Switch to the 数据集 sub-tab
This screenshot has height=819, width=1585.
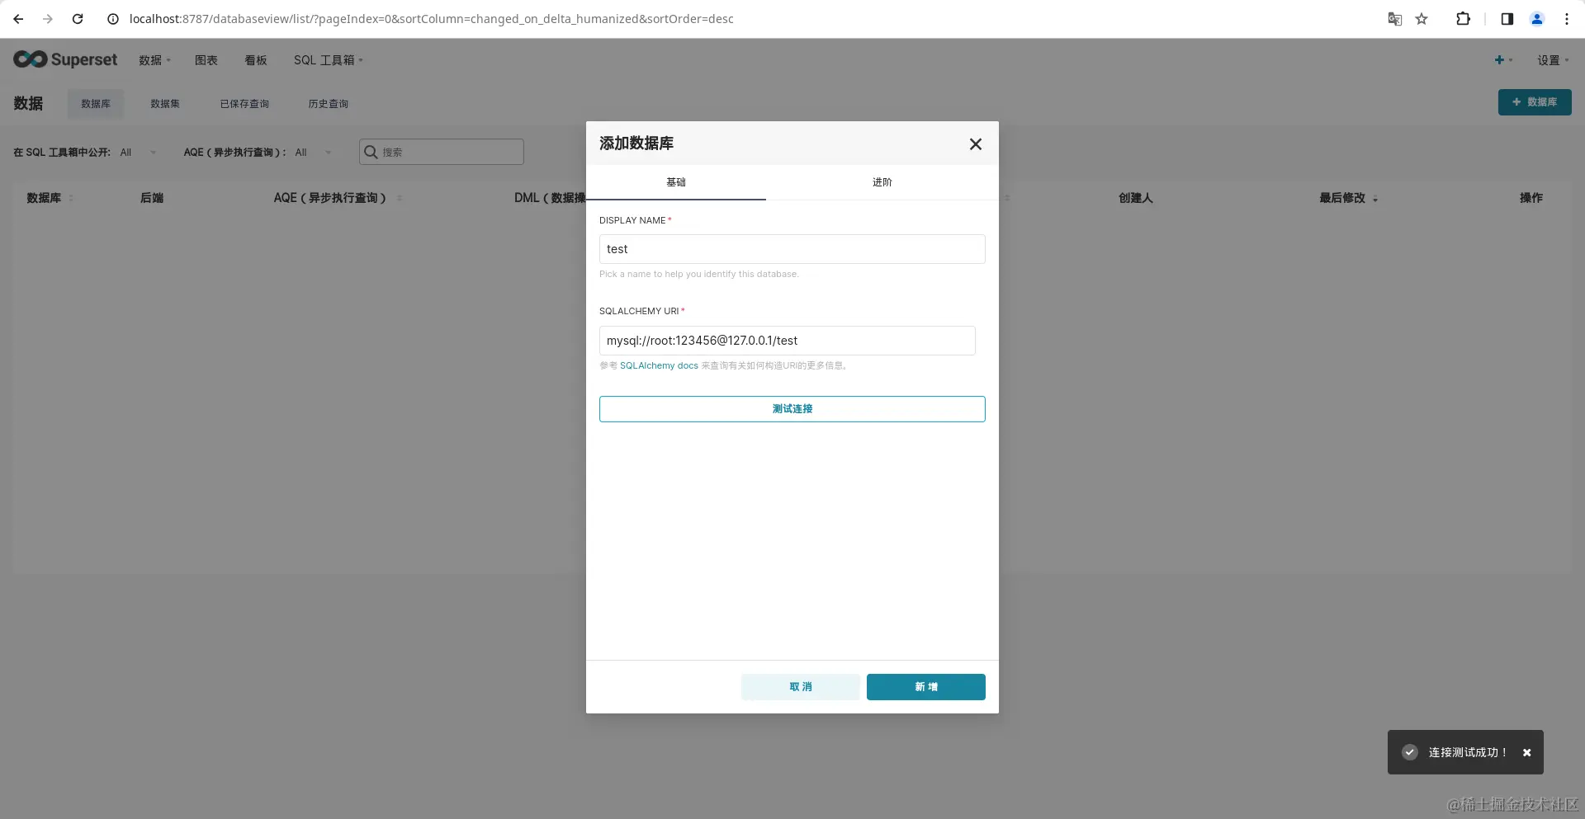165,104
